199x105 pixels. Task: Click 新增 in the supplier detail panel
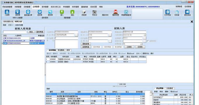(x=156, y=92)
